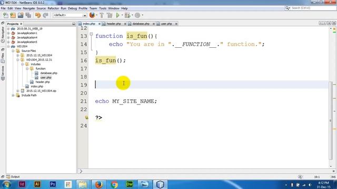
Task: Toggle the INS insert mode indicator
Action: coord(333,177)
